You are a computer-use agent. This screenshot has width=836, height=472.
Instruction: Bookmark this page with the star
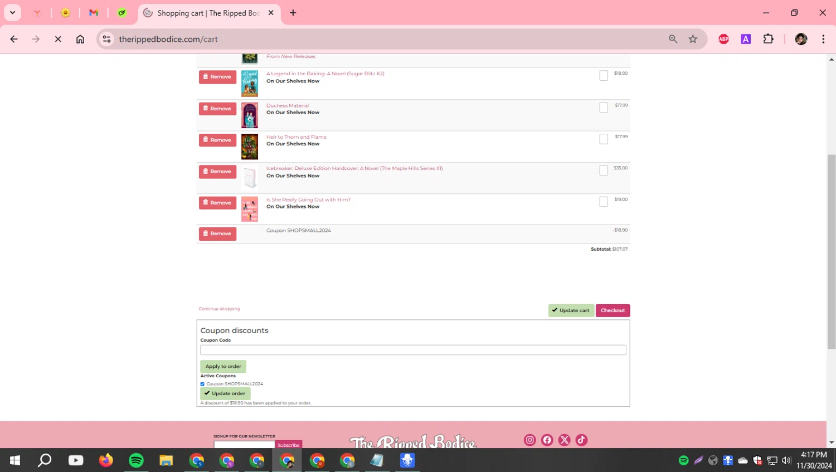tap(693, 39)
